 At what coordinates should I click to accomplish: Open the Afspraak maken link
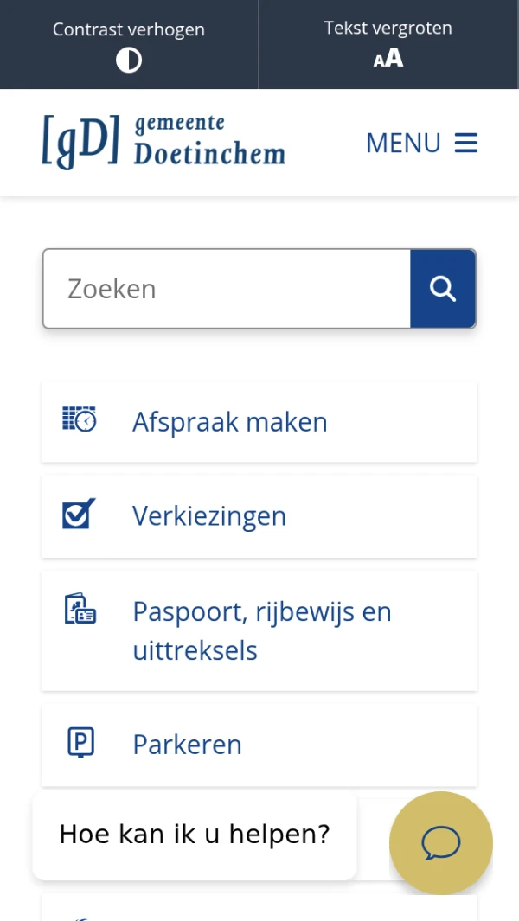[230, 422]
